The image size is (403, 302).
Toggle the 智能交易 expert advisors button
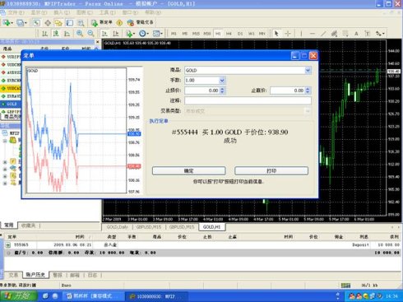pyautogui.click(x=140, y=22)
